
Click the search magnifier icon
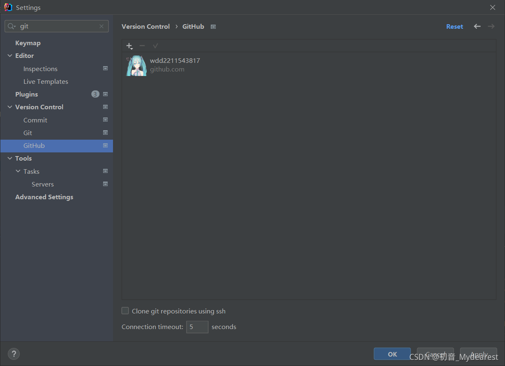coord(12,26)
